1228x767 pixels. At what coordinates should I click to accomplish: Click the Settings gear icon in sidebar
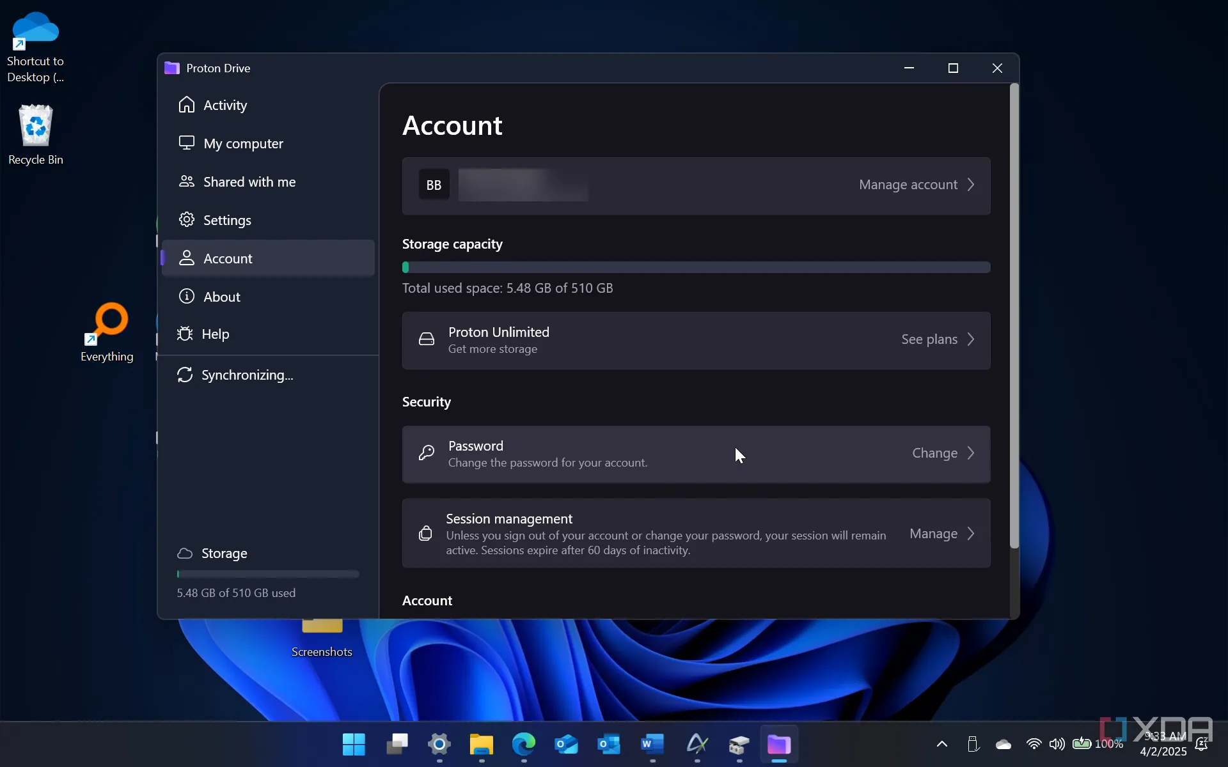[x=186, y=219]
